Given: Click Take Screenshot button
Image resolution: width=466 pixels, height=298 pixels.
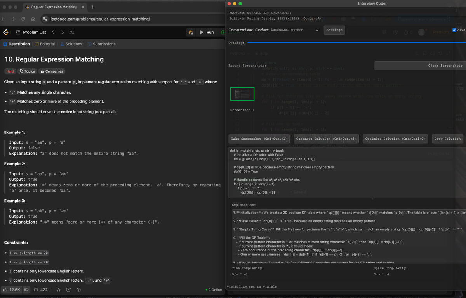Looking at the screenshot, I should pos(259,139).
